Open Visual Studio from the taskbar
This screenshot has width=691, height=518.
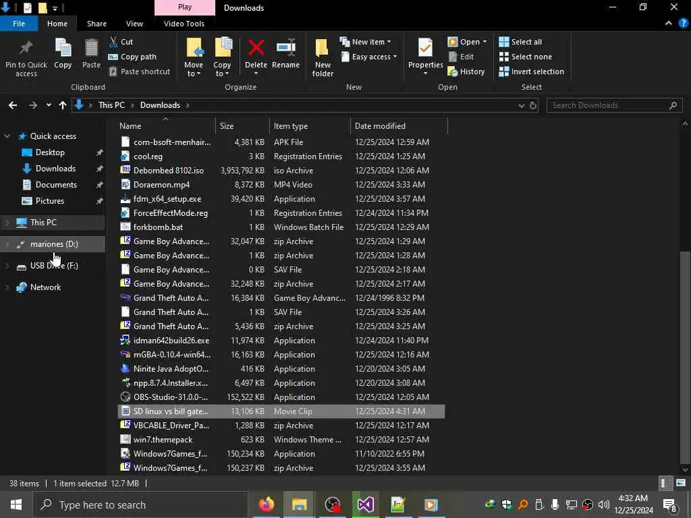(x=365, y=505)
